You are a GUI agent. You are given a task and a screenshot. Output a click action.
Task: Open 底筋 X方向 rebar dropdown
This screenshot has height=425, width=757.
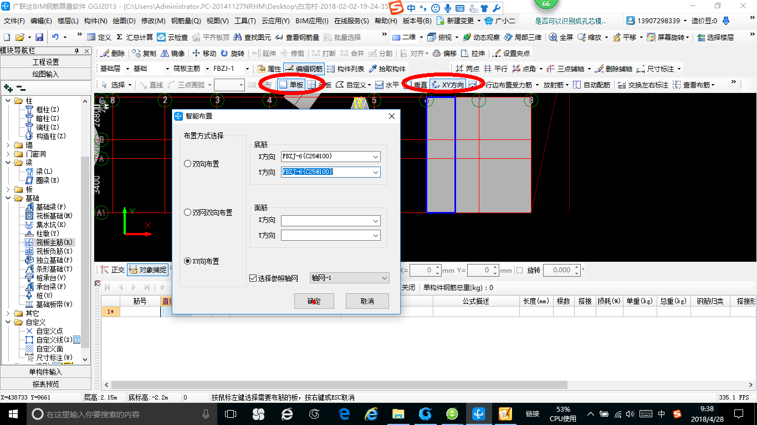[x=375, y=157]
